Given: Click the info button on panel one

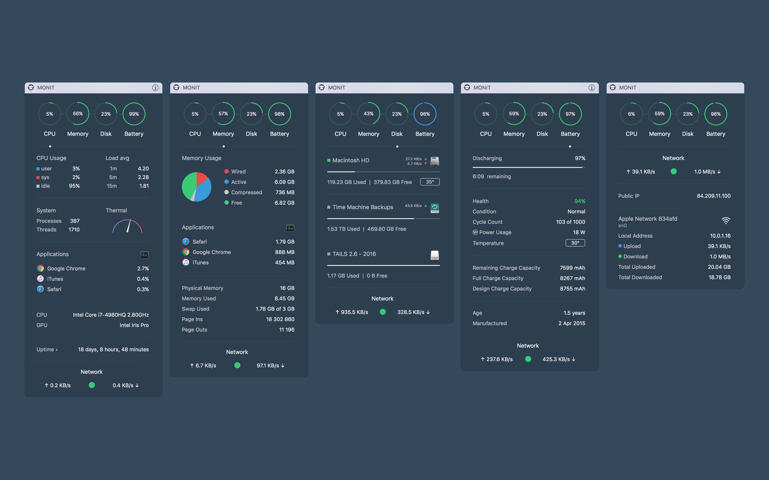Looking at the screenshot, I should [x=156, y=87].
